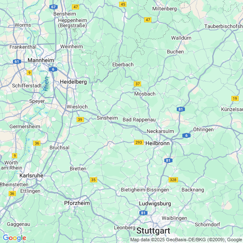Image resolution: width=243 pixels, height=243 pixels.
Task: Click the Rhein river label
Action: coord(46,84)
